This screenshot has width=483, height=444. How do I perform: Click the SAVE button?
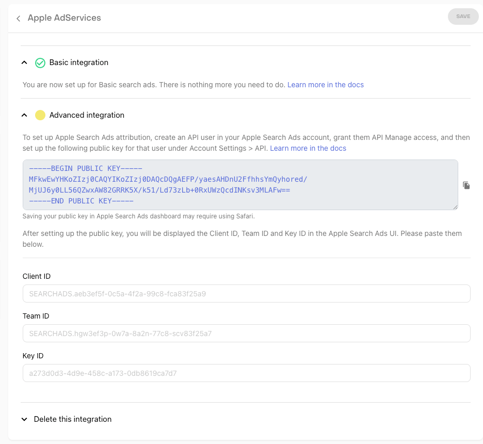463,17
